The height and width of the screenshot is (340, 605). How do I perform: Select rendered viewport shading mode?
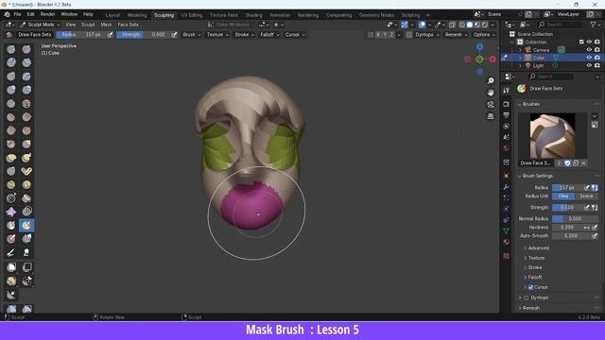(x=485, y=25)
